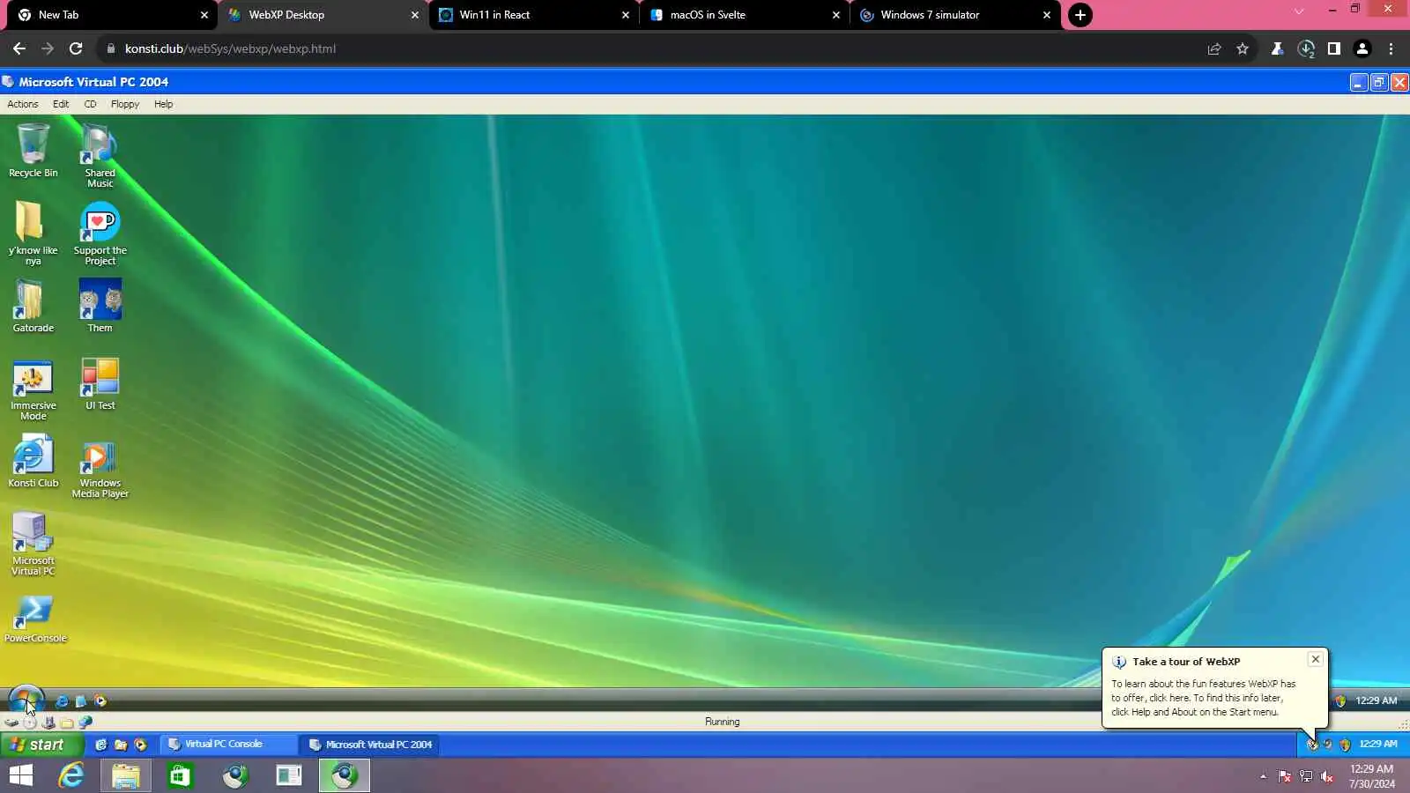This screenshot has height=793, width=1410.
Task: Open the Recycle Bin desktop icon
Action: [x=33, y=151]
